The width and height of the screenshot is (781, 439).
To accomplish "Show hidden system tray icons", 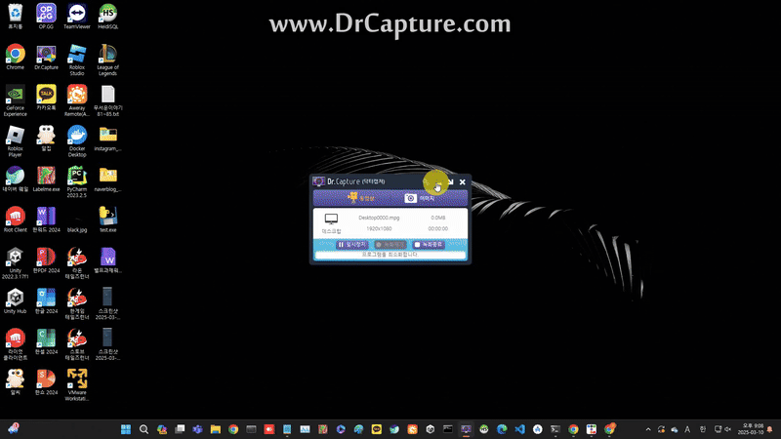I will pyautogui.click(x=648, y=429).
